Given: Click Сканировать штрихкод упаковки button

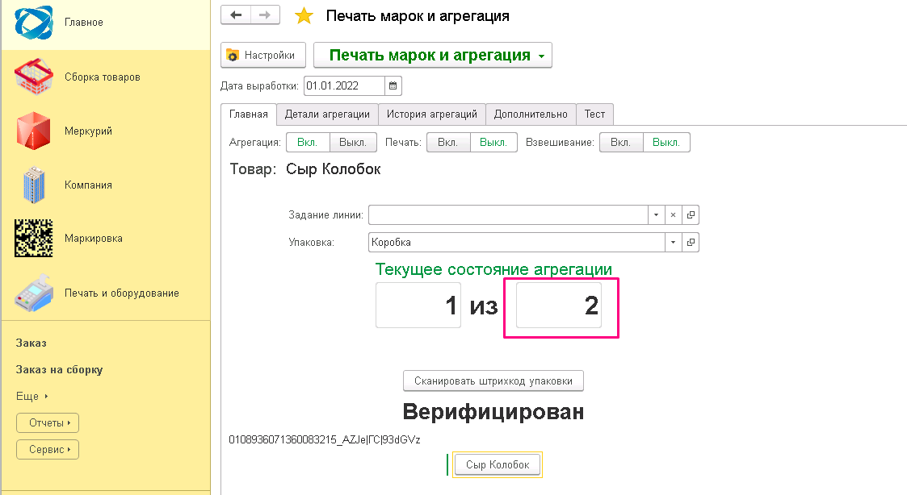Looking at the screenshot, I should 493,381.
